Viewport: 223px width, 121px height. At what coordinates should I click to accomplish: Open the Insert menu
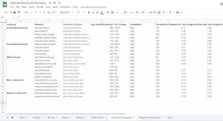click(x=31, y=7)
